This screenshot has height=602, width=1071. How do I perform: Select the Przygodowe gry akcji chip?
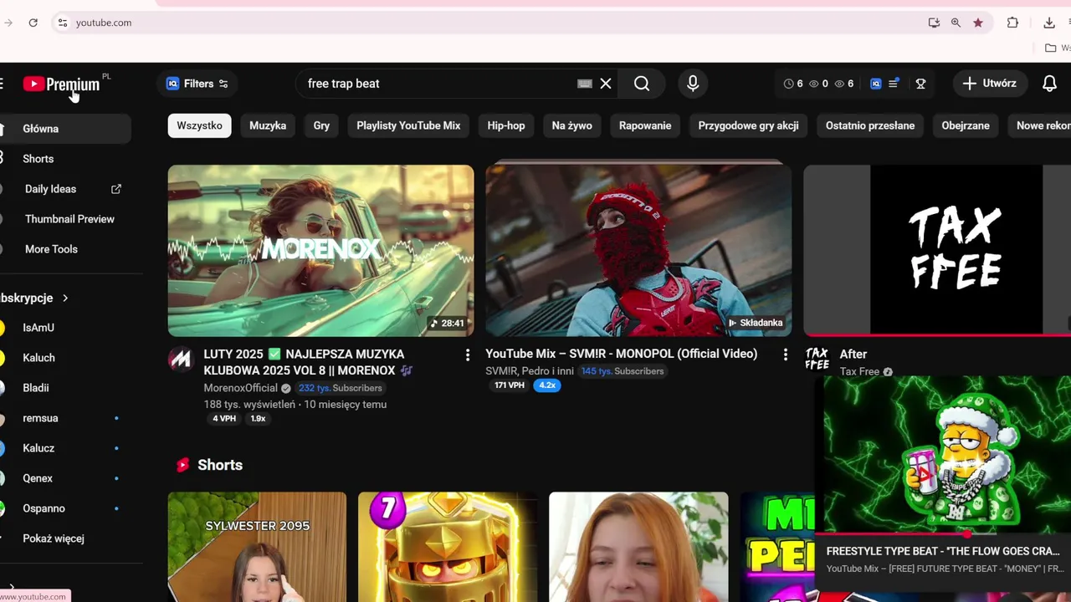(748, 125)
